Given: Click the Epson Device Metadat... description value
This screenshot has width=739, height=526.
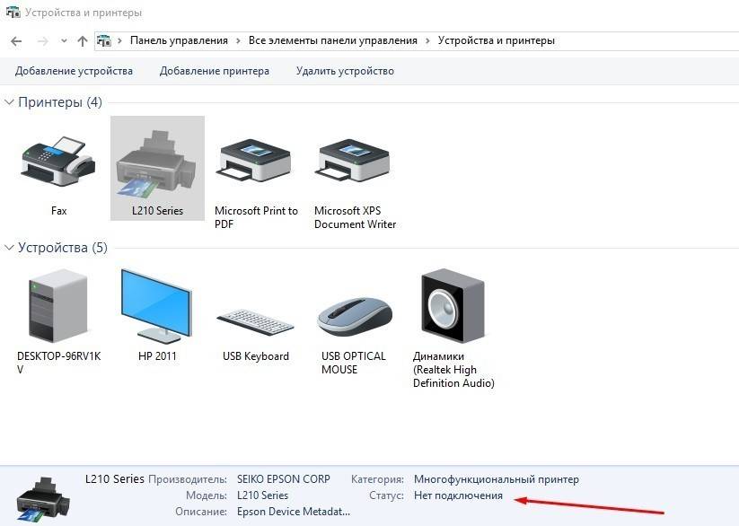Looking at the screenshot, I should pyautogui.click(x=294, y=512).
